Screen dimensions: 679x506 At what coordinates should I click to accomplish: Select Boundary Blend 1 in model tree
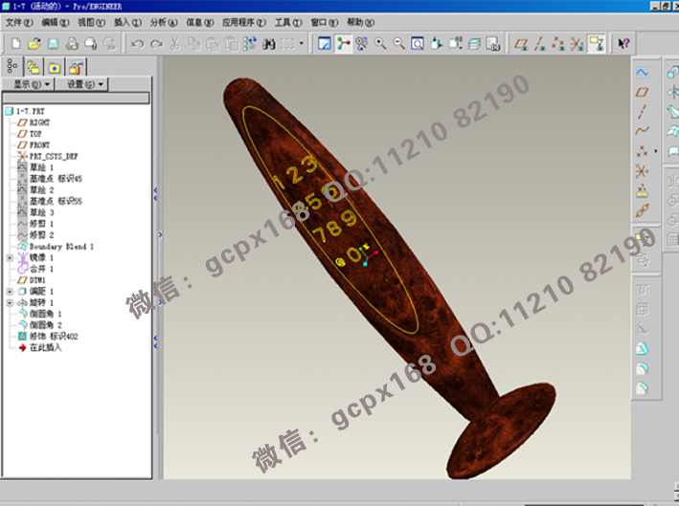[x=60, y=246]
